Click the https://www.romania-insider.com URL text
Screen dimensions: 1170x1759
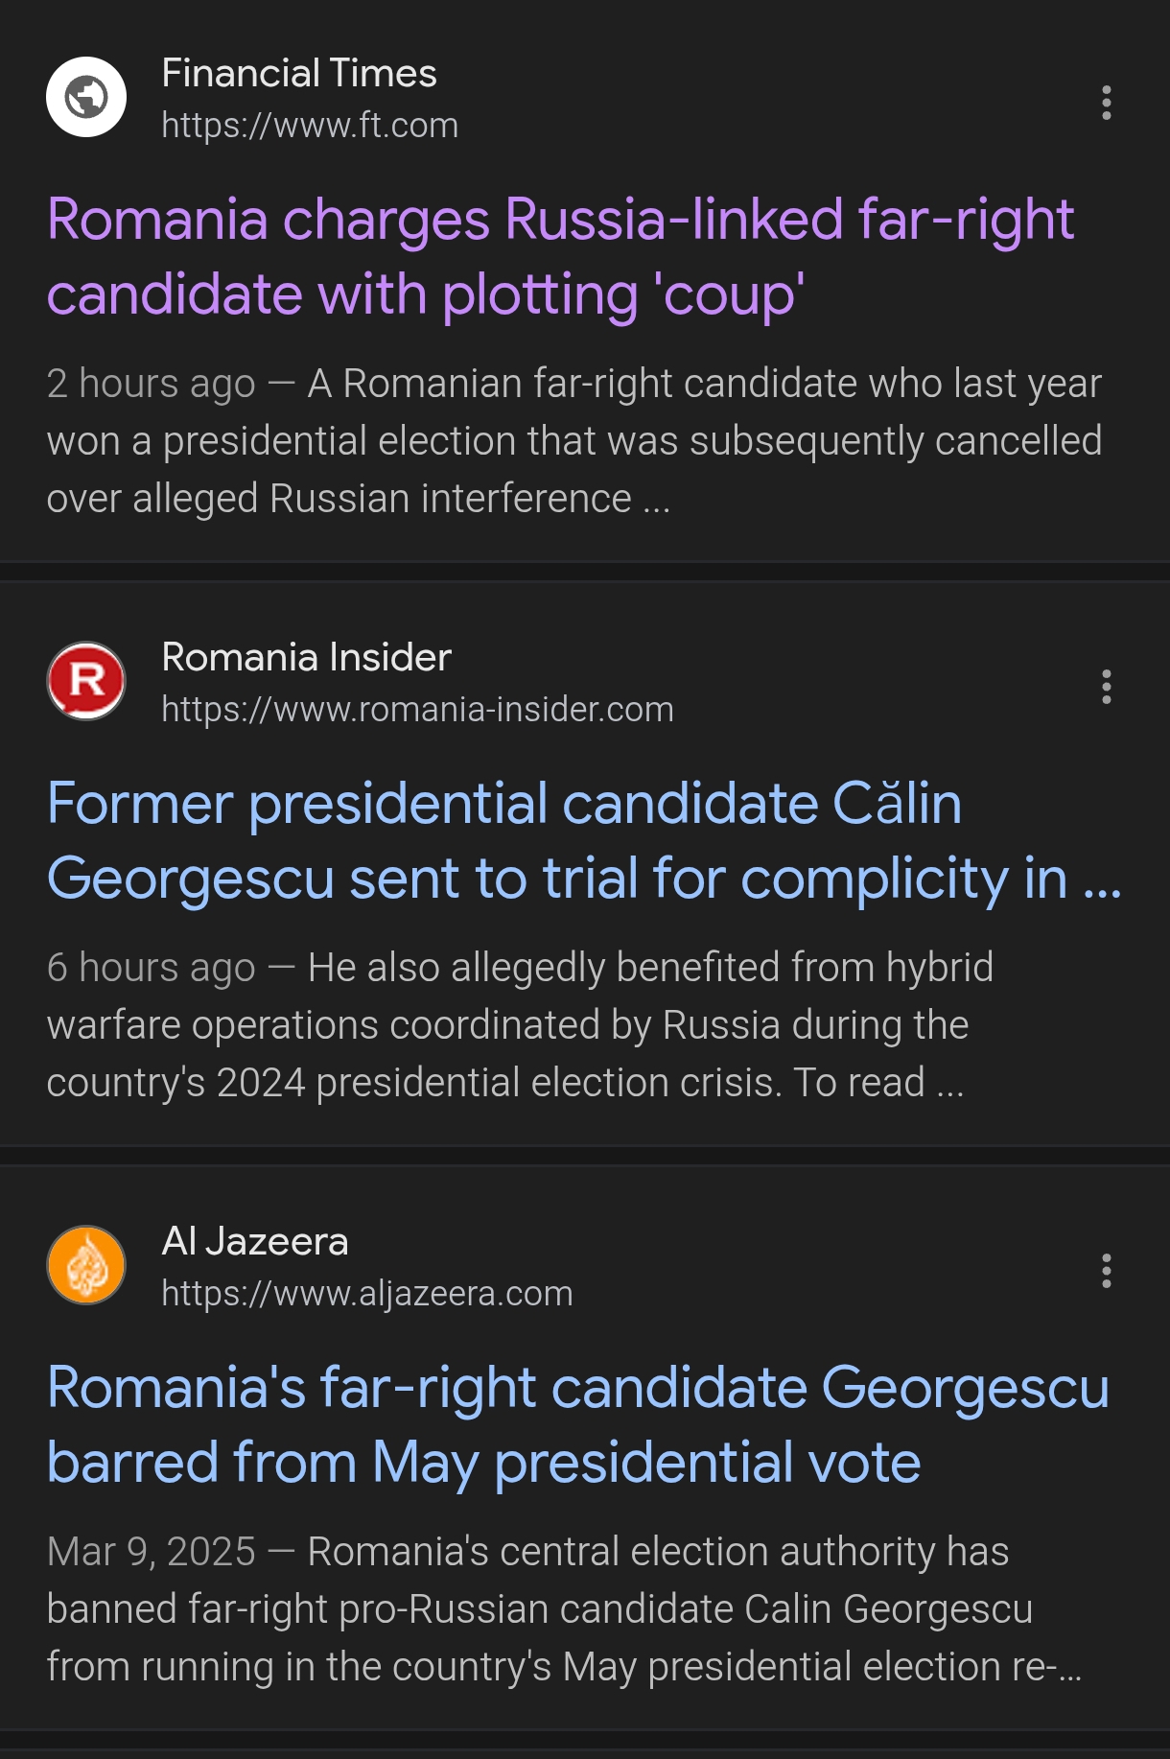(x=417, y=710)
